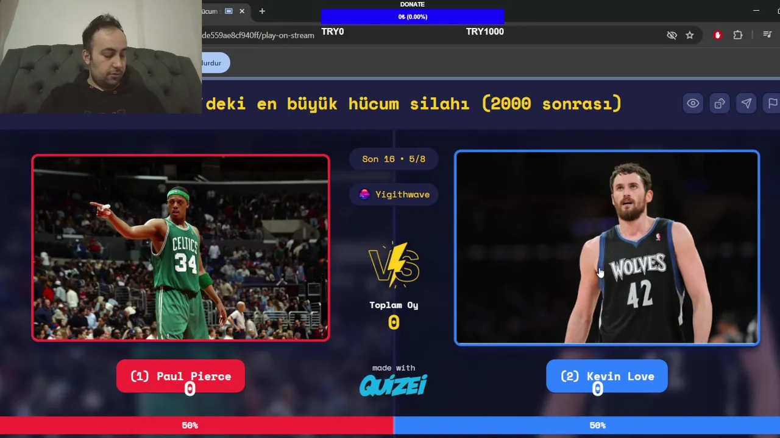The image size is (780, 438).
Task: Click the Son 16 • 5/8 round label
Action: [x=394, y=159]
